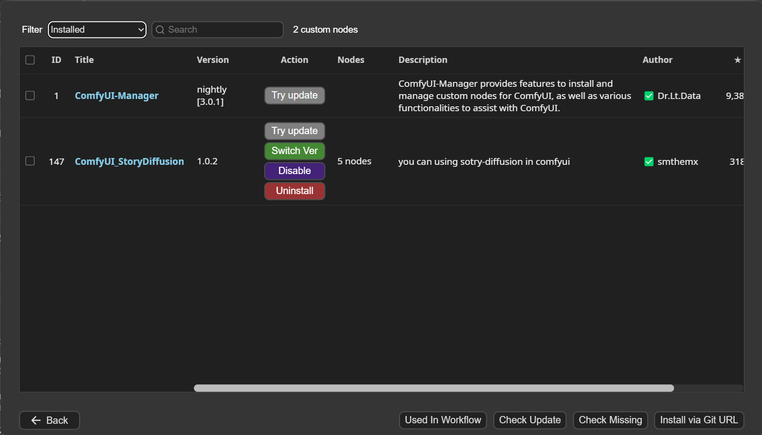Toggle the select-all checkbox in header

(30, 60)
